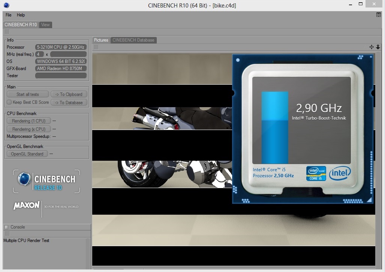Select the Pictures tab
The height and width of the screenshot is (272, 385).
point(101,40)
